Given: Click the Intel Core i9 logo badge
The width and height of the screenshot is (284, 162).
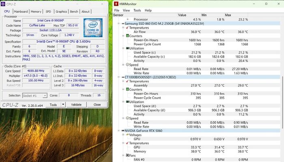Looking at the screenshot, I should point(93,27).
